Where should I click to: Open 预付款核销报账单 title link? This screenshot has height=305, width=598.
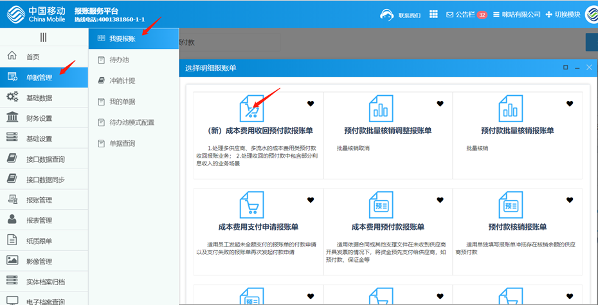[x=518, y=227]
